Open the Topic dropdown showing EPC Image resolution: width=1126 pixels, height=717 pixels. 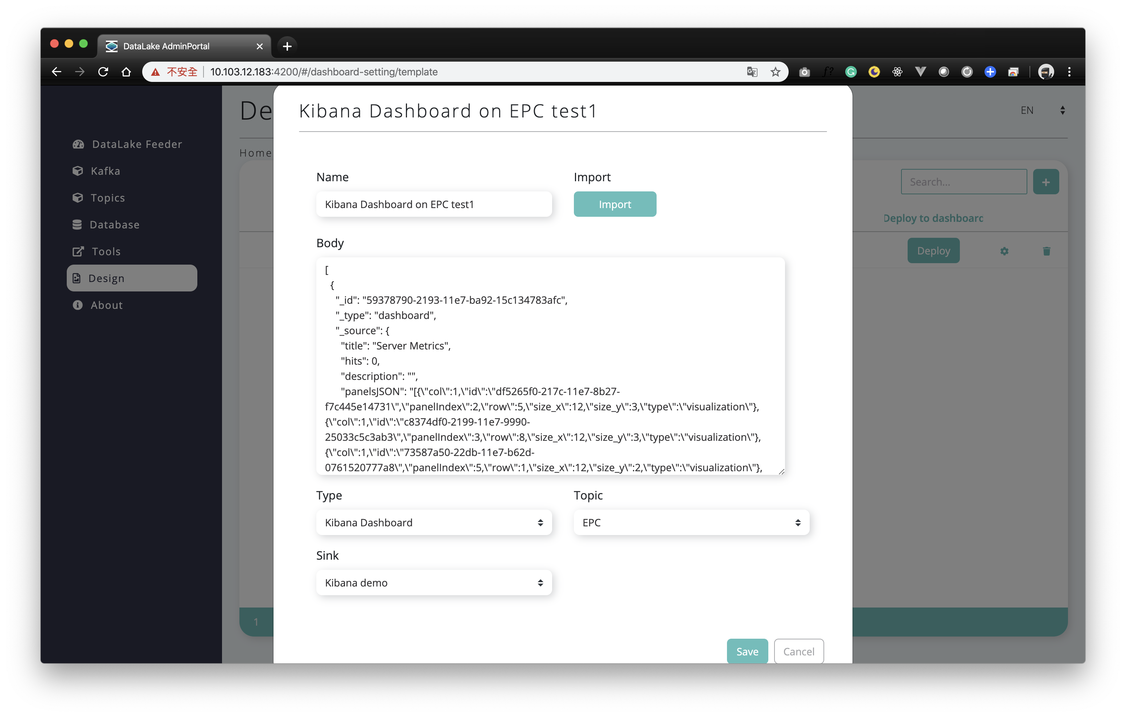691,522
